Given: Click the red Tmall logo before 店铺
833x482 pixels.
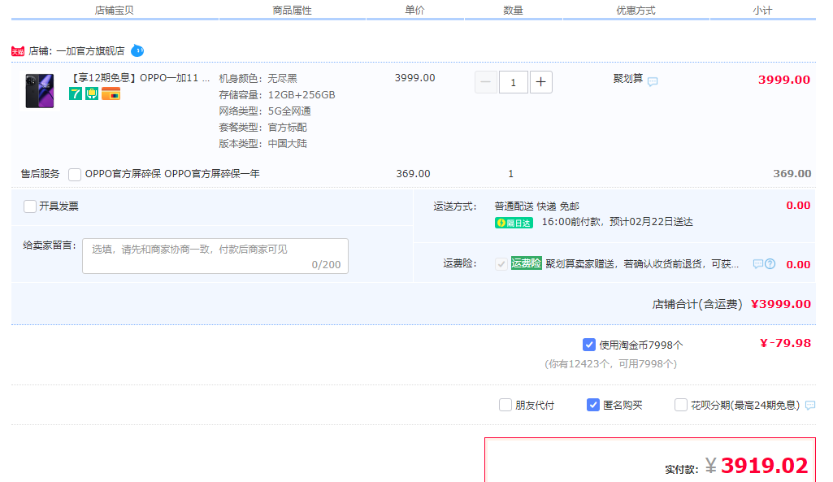Looking at the screenshot, I should point(18,51).
